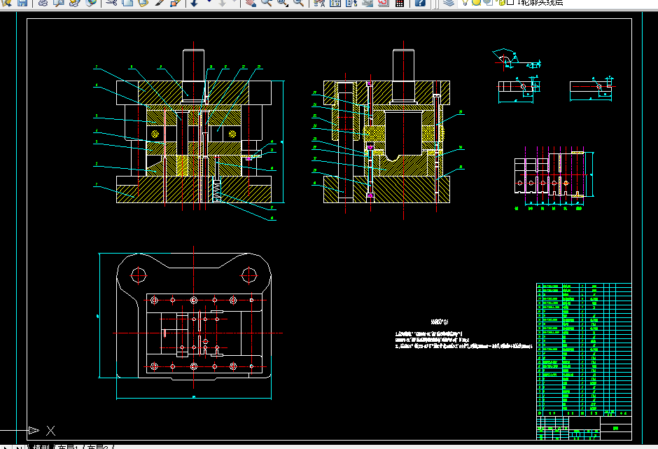Click the greyed Redo arrow icon

[223, 3]
